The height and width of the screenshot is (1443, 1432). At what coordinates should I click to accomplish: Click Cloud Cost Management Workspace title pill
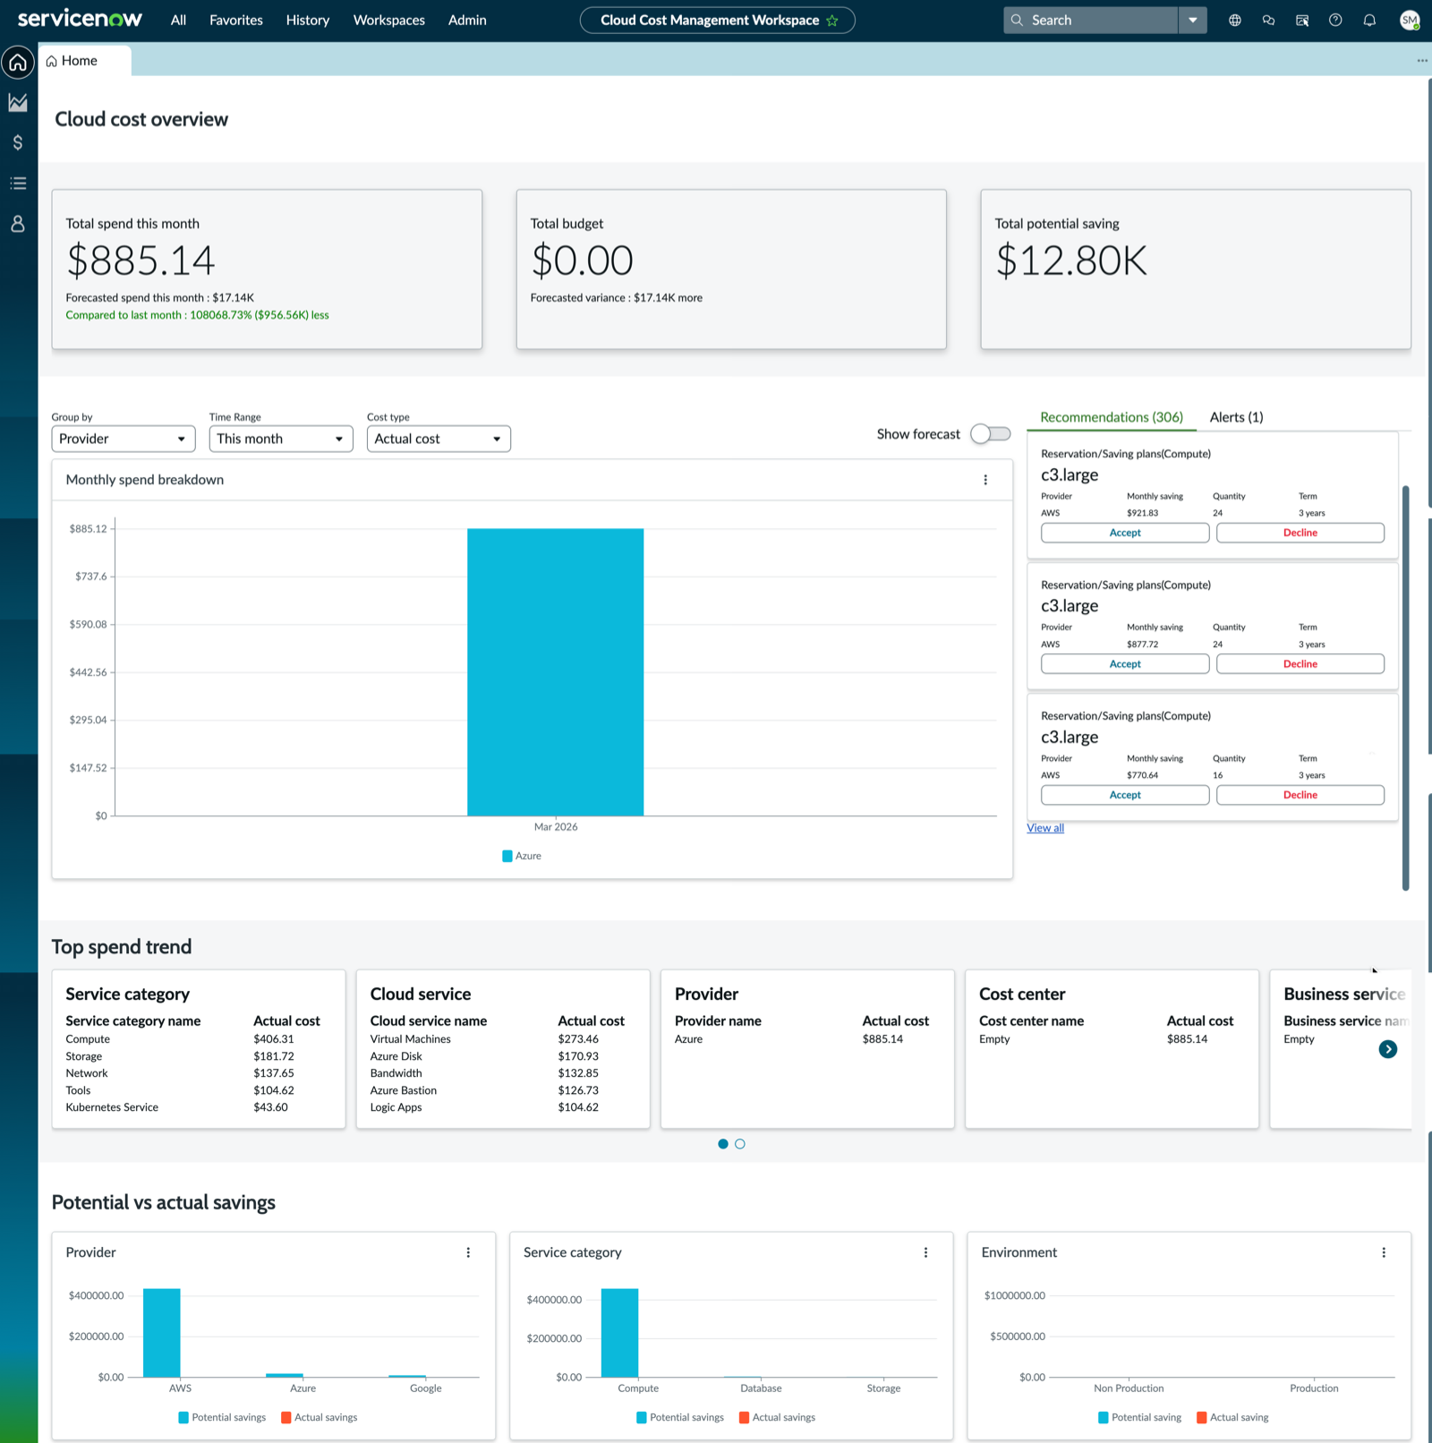[718, 21]
